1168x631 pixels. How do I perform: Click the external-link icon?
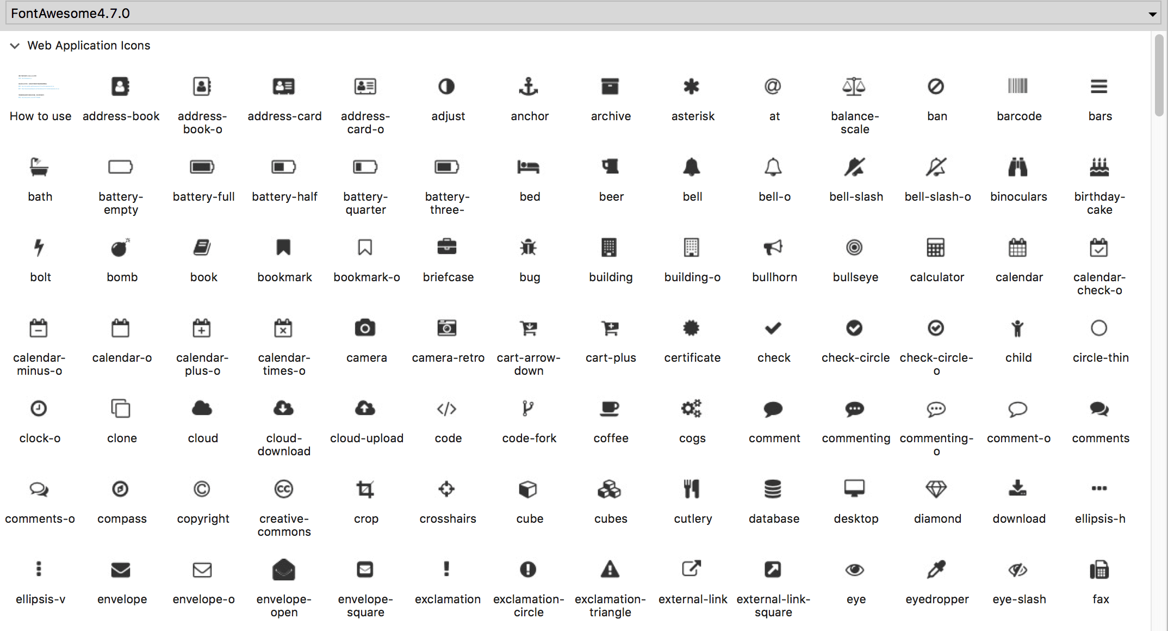coord(691,570)
